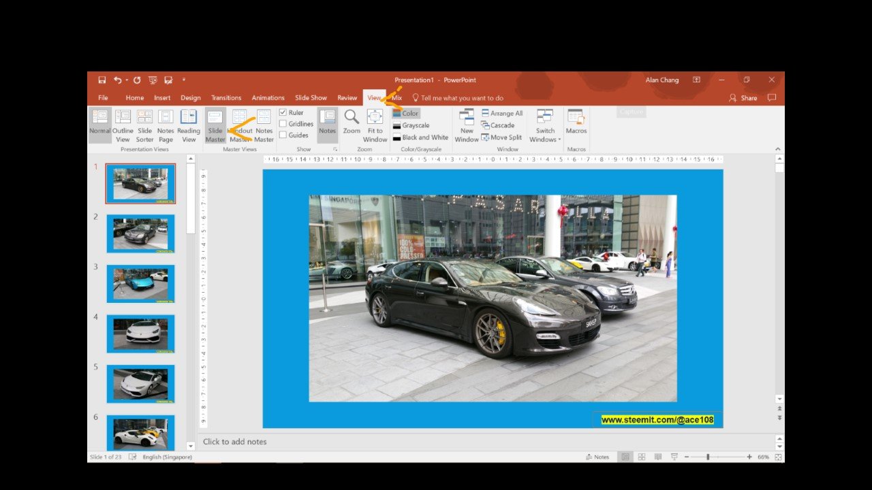Open the Transitions tab

(226, 98)
